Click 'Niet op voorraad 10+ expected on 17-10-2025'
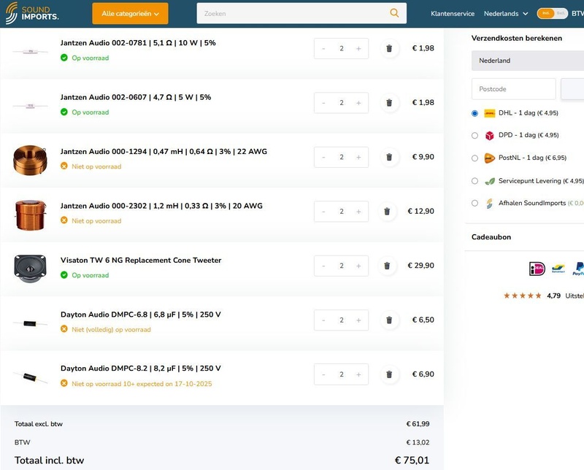The height and width of the screenshot is (470, 584). tap(142, 384)
